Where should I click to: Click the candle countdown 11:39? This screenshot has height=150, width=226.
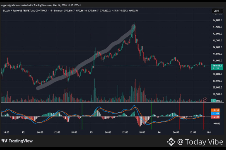point(216,68)
